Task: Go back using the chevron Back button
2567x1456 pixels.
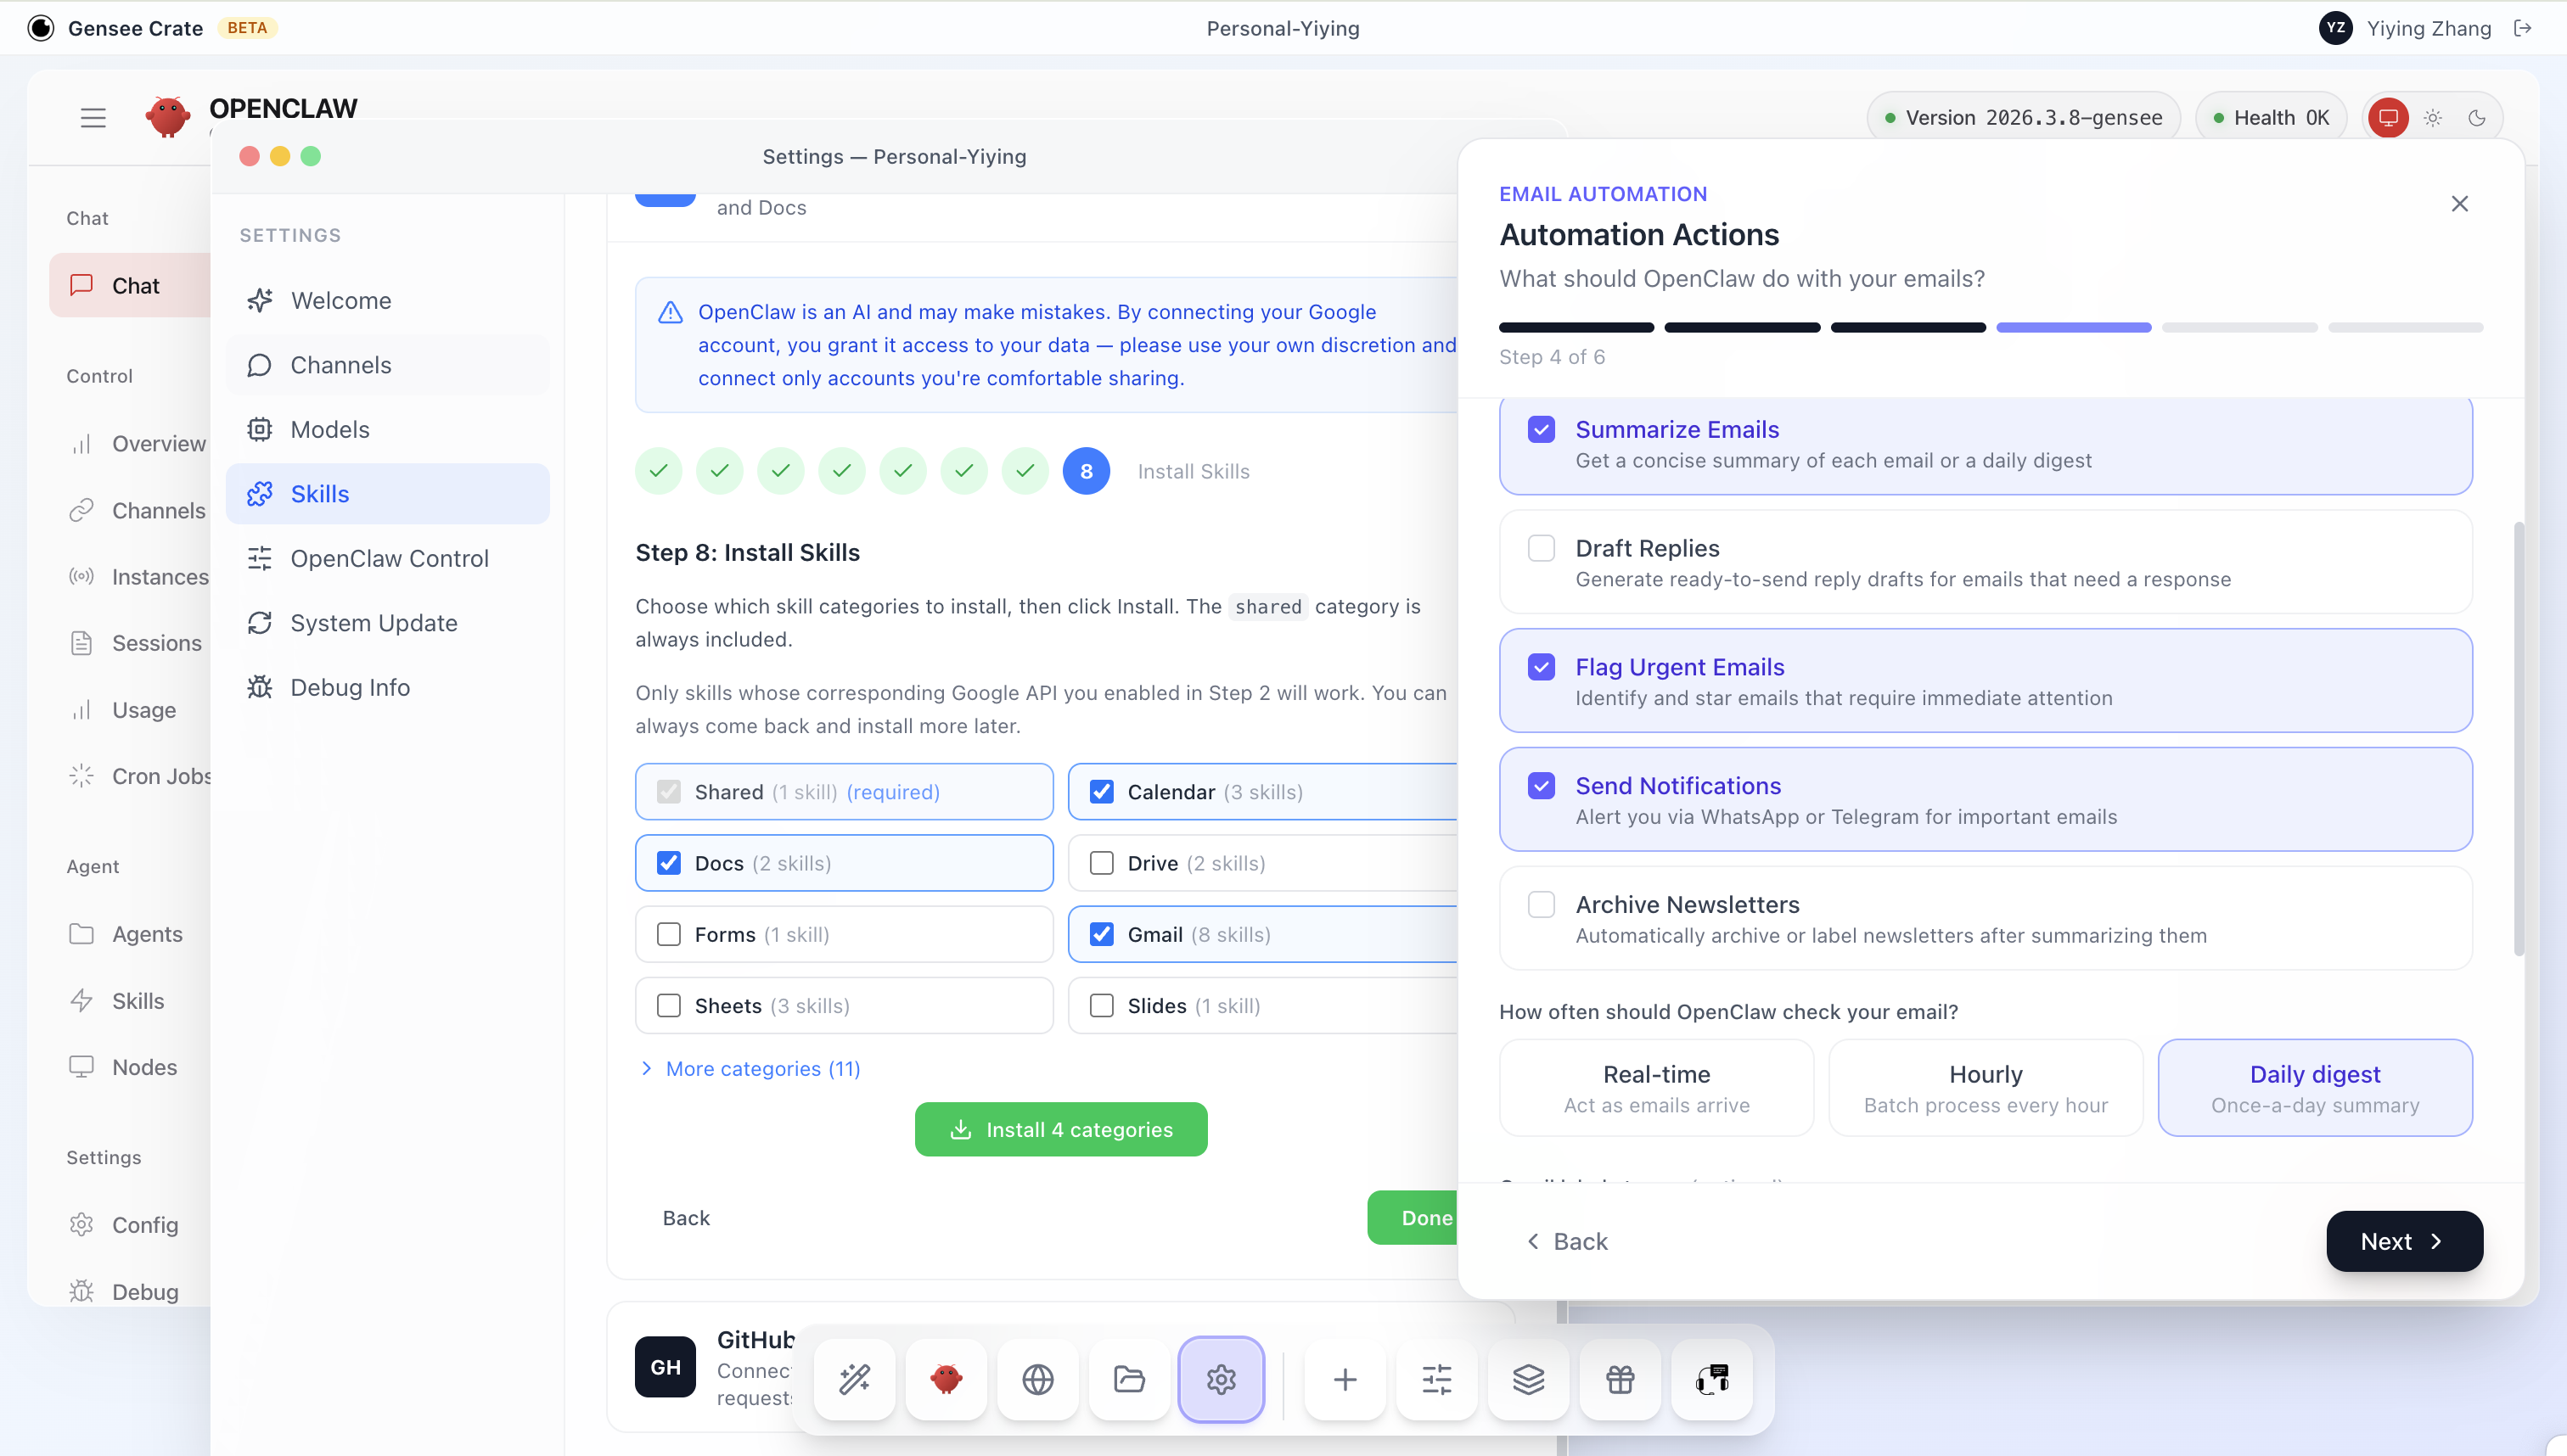Action: (1567, 1241)
